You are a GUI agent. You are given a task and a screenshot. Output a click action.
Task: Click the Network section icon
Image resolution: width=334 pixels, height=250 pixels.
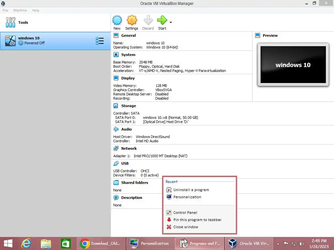tap(116, 148)
